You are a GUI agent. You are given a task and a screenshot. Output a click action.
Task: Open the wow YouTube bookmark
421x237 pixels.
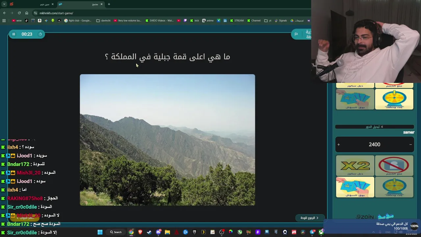coord(16,20)
